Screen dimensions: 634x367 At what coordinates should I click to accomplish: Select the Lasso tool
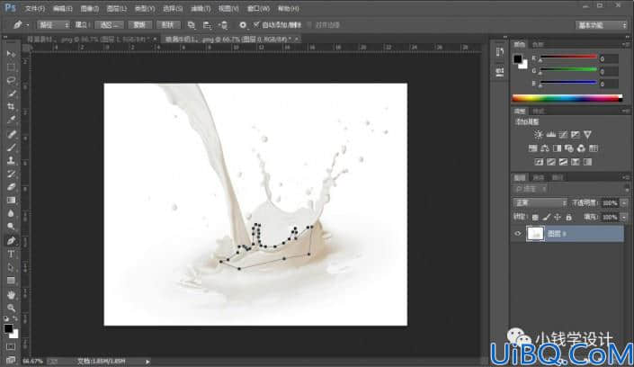click(11, 80)
